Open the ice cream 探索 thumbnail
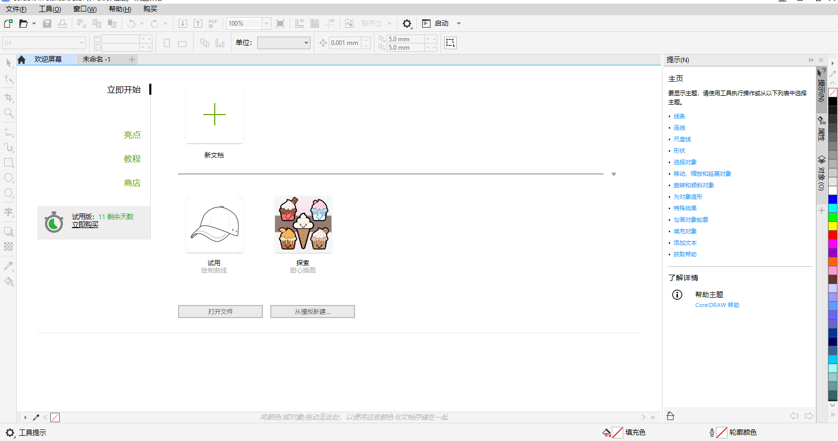Screen dimensions: 838x441 tap(303, 224)
